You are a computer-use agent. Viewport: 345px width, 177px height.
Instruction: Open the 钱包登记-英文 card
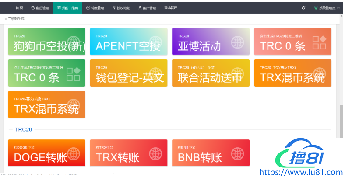point(129,73)
